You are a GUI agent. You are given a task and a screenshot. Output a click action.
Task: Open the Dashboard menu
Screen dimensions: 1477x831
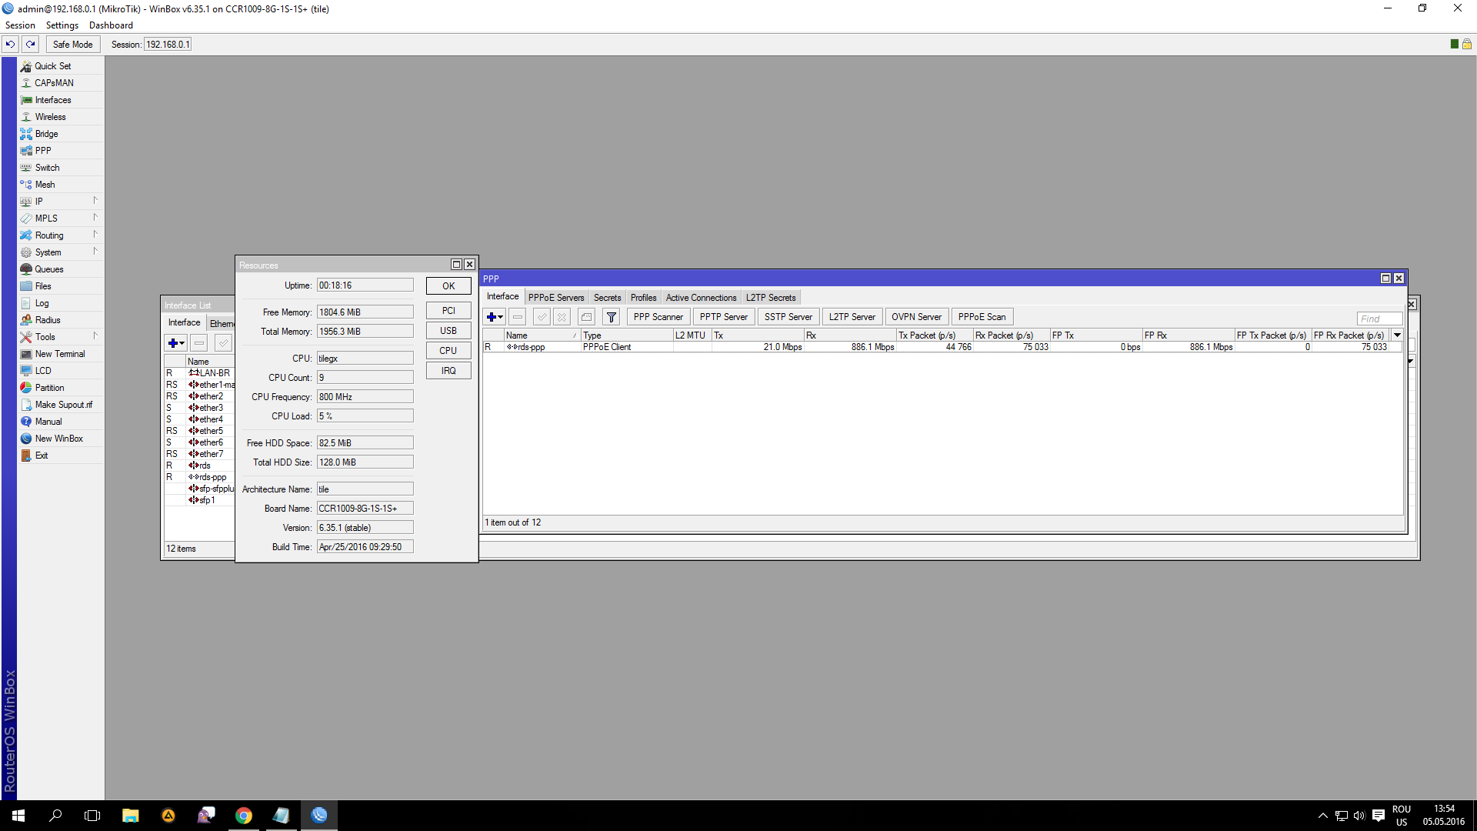[x=111, y=25]
